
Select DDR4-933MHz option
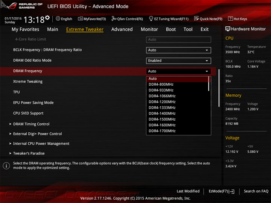[x=177, y=90]
